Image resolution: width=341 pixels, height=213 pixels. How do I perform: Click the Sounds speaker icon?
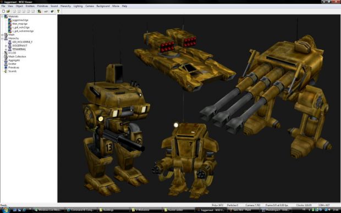pyautogui.click(x=6, y=71)
